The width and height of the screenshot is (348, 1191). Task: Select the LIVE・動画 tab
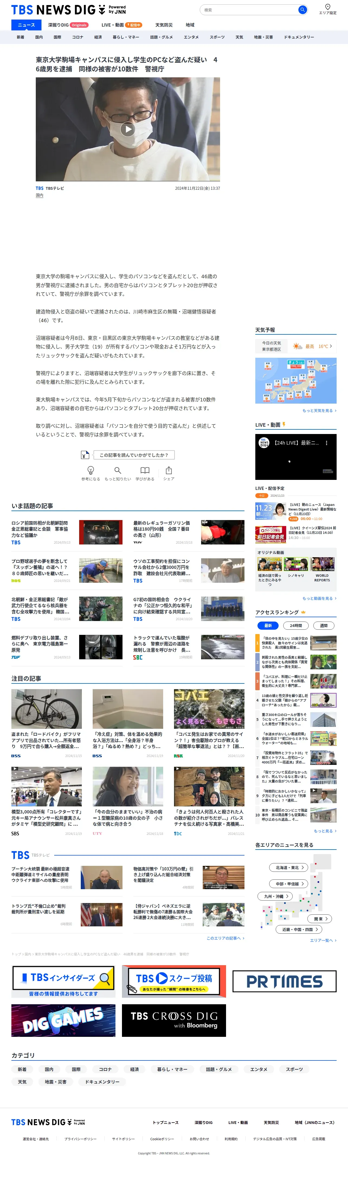pos(121,25)
